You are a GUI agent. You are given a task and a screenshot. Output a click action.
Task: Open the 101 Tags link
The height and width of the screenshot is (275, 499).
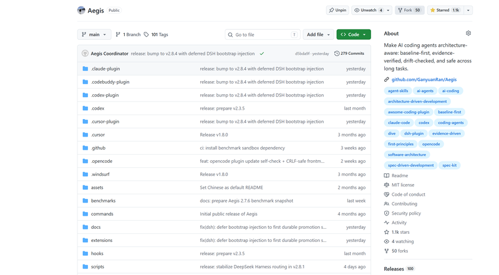[156, 34]
